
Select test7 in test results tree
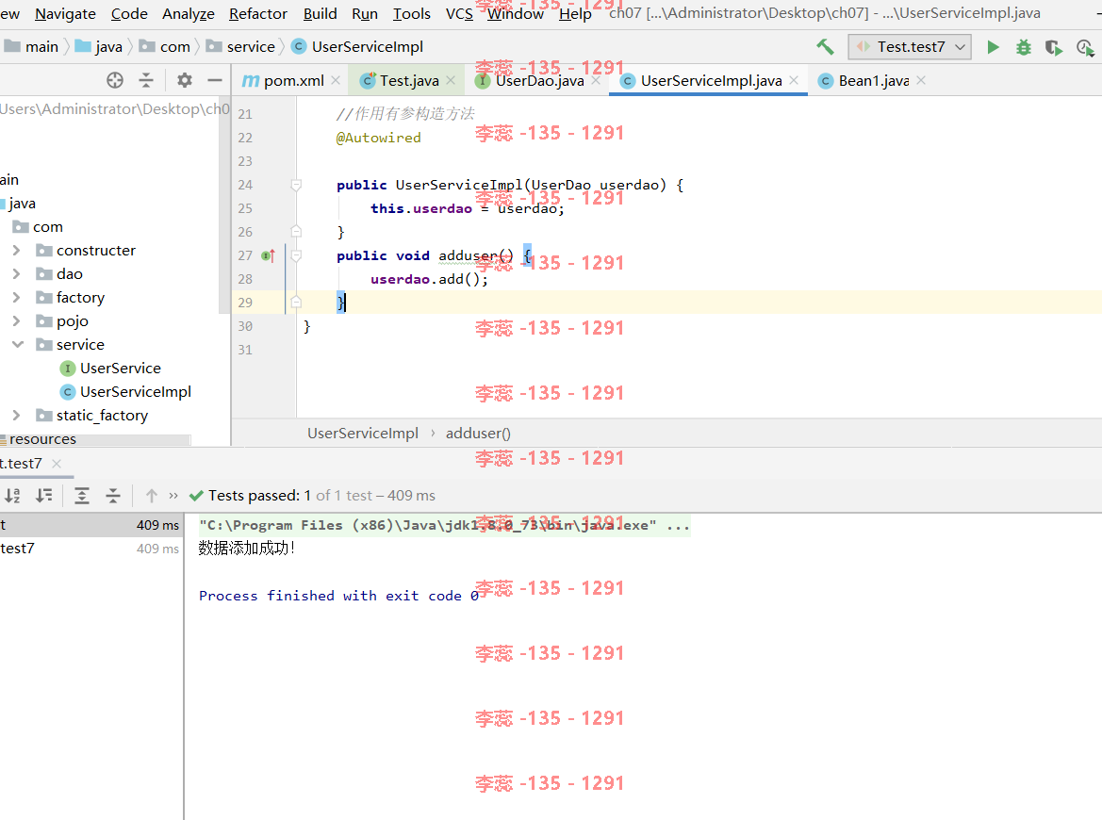click(x=90, y=549)
